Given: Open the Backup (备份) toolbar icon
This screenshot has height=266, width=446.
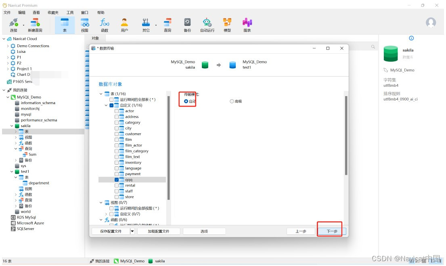Looking at the screenshot, I should coord(187,25).
